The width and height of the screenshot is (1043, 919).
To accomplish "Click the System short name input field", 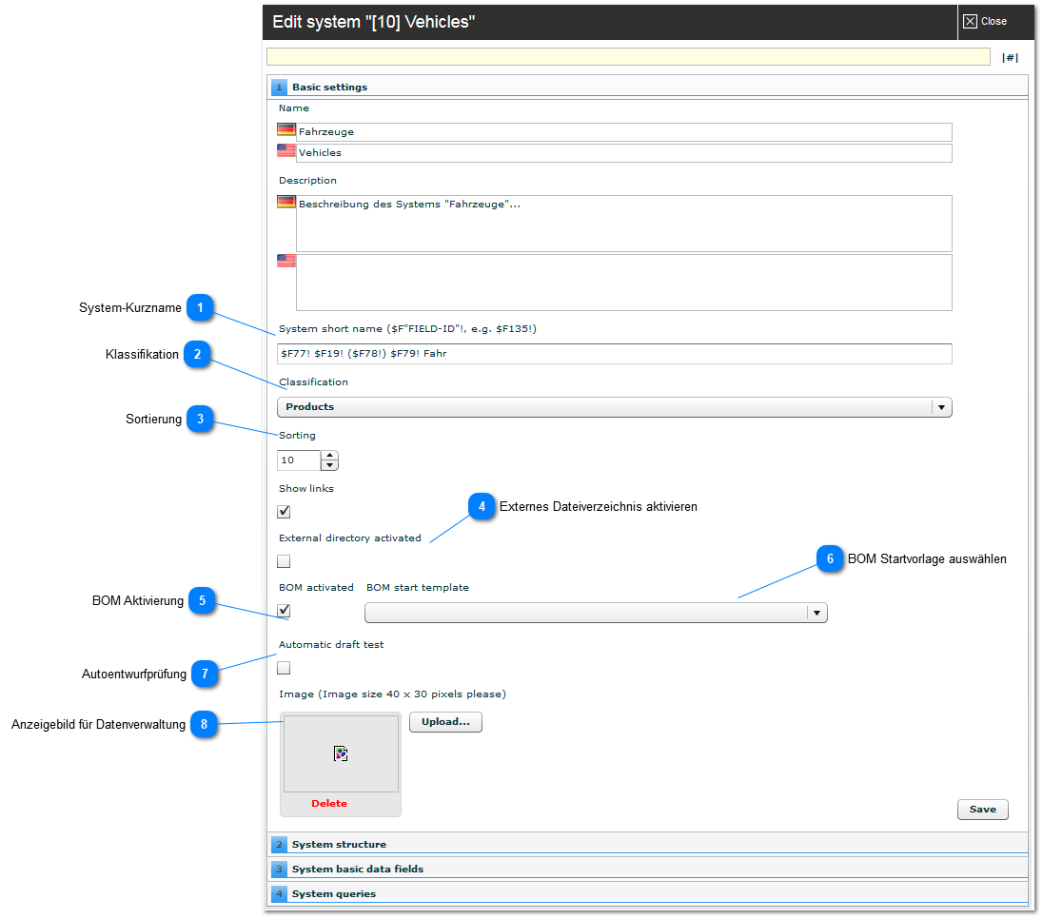I will coord(615,354).
